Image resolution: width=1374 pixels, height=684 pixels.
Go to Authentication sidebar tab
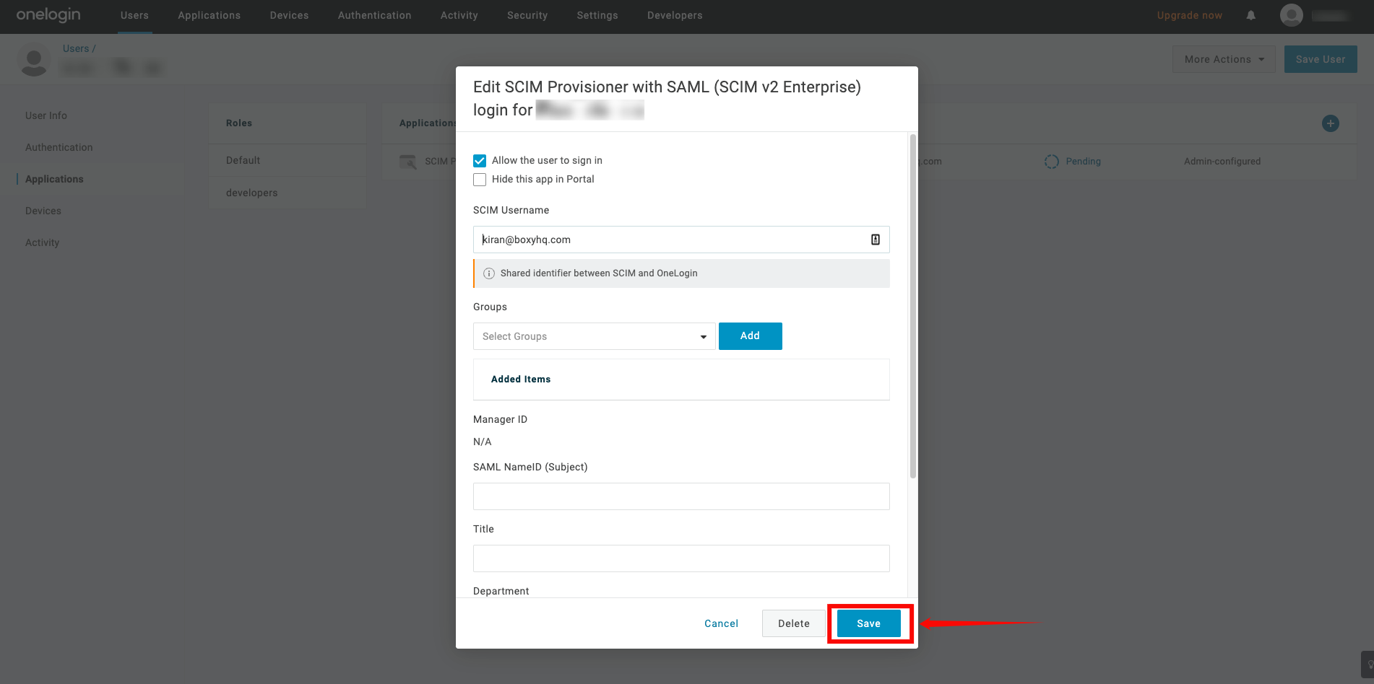(x=59, y=147)
